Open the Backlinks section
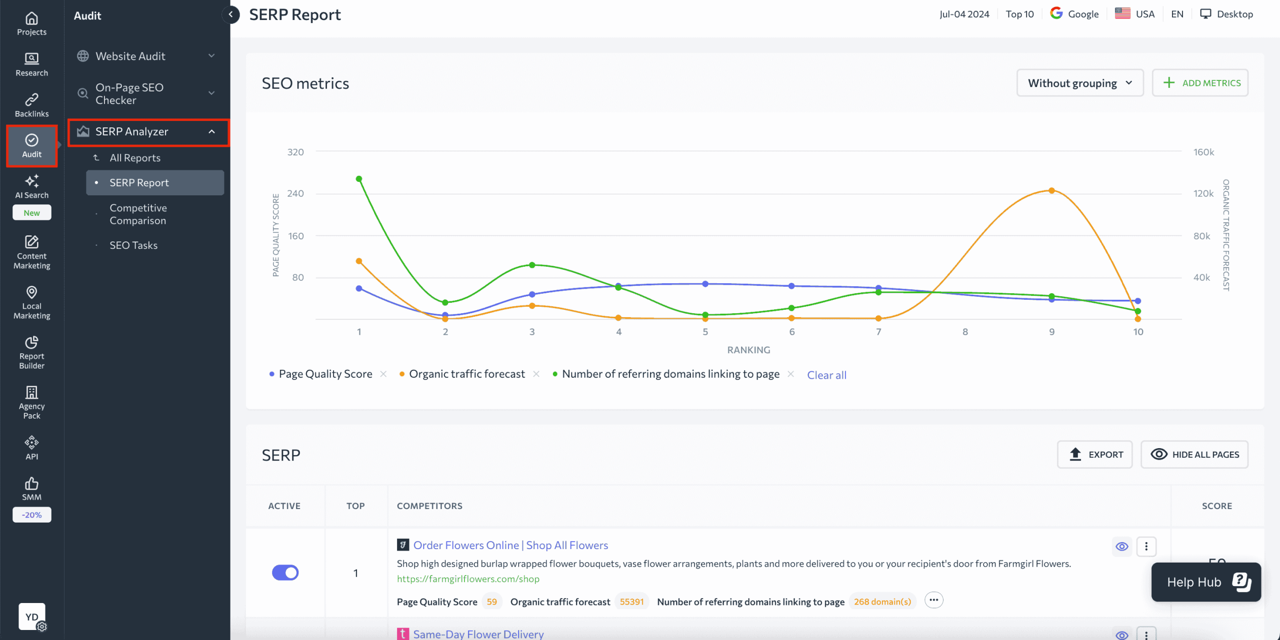This screenshot has width=1280, height=640. (31, 104)
